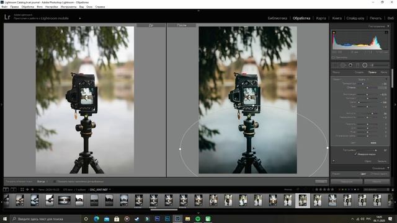Toggle highlight clipping indicator in histogram
The height and width of the screenshot is (223, 397).
pos(386,32)
